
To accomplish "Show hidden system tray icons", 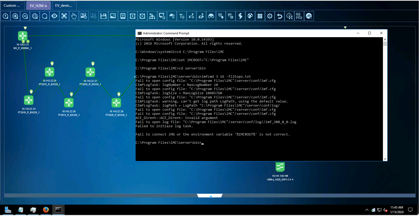I will [x=367, y=210].
